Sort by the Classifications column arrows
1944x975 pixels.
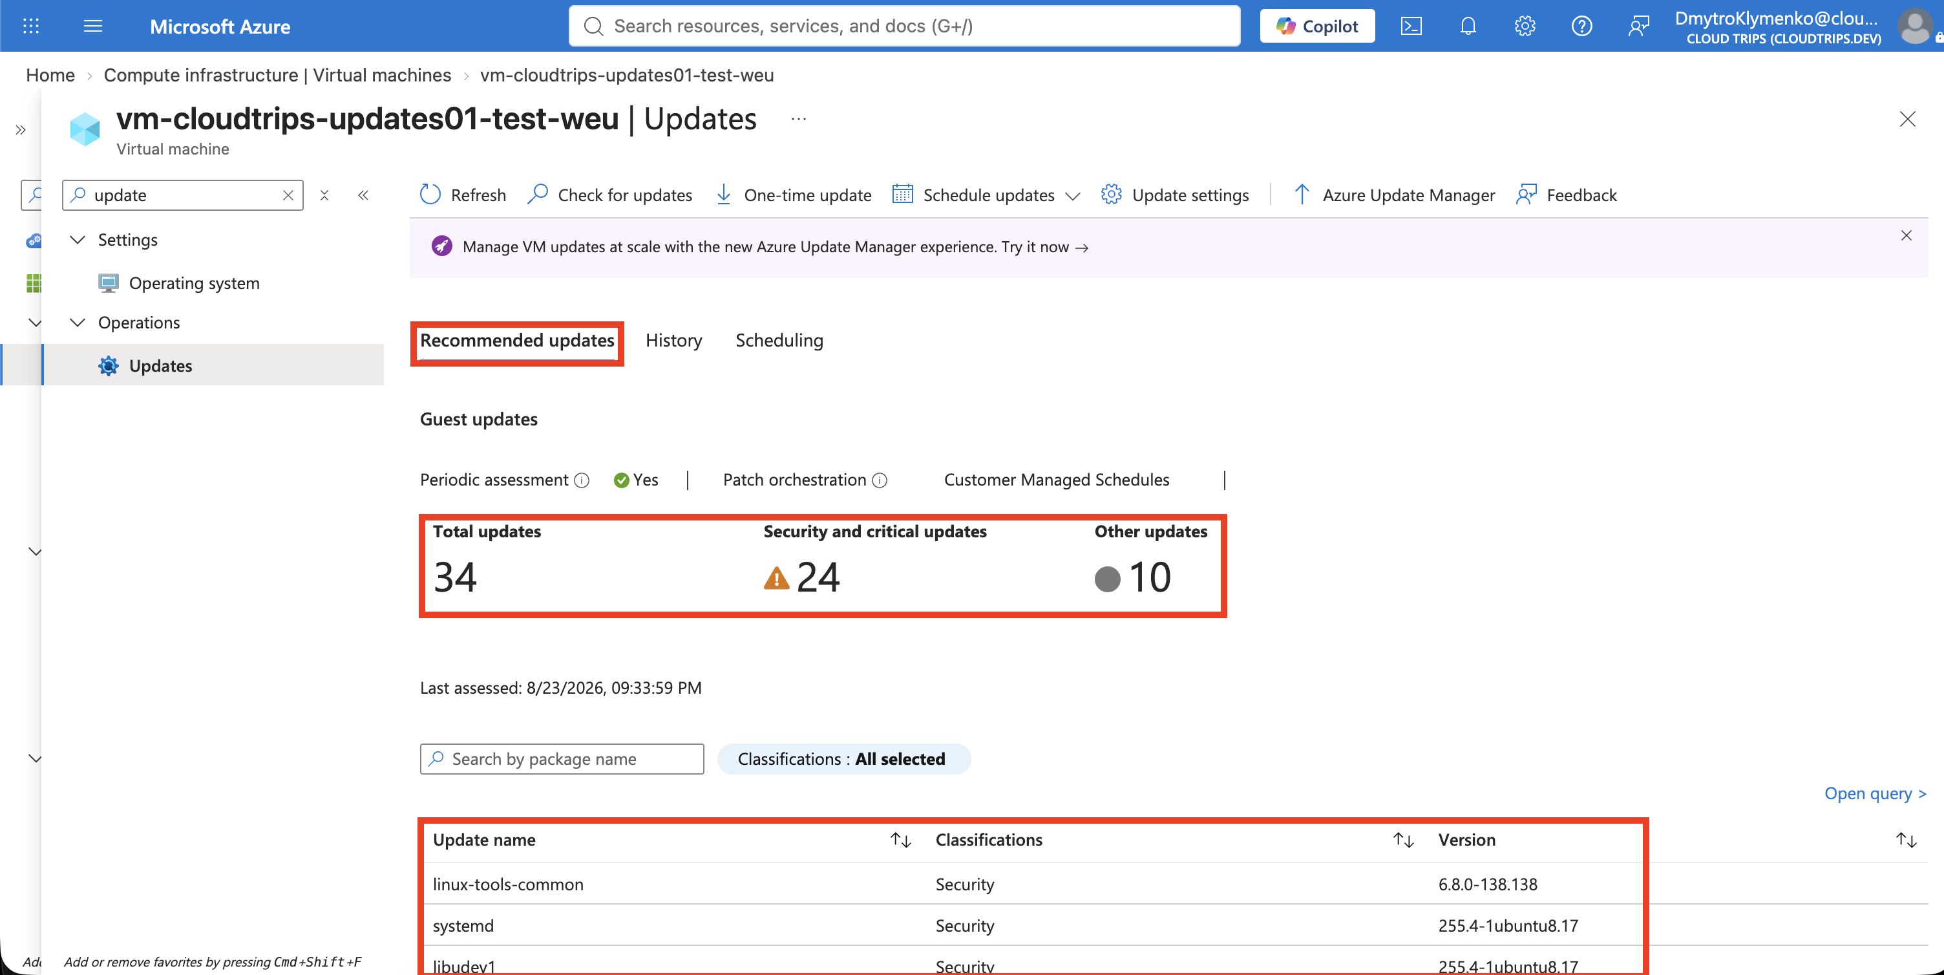tap(1403, 840)
